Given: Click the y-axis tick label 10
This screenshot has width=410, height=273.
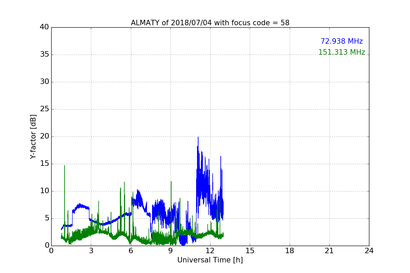Looking at the screenshot, I should pos(44,191).
